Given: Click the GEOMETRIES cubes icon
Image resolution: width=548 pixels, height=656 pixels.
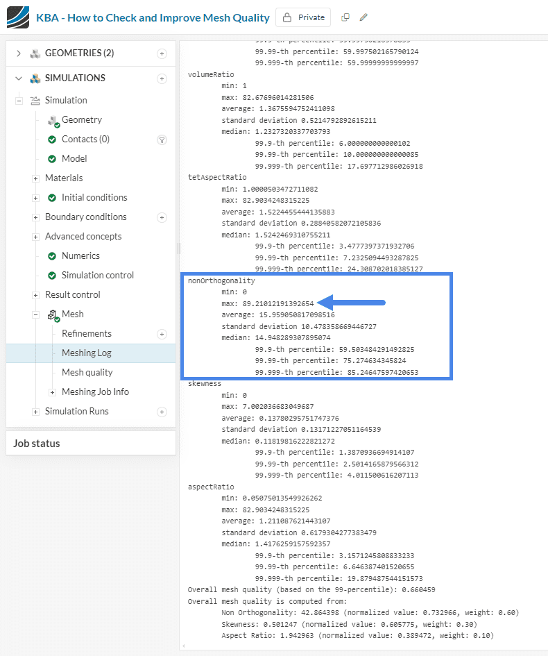Looking at the screenshot, I should (35, 53).
